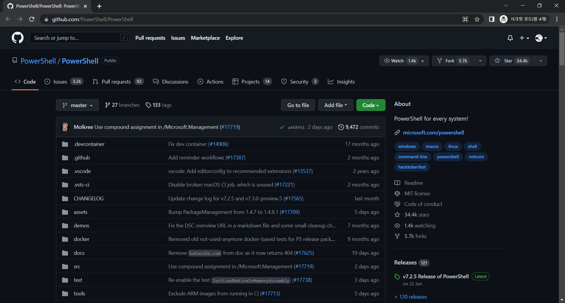
Task: Open browser side panel icon
Action: [491, 19]
